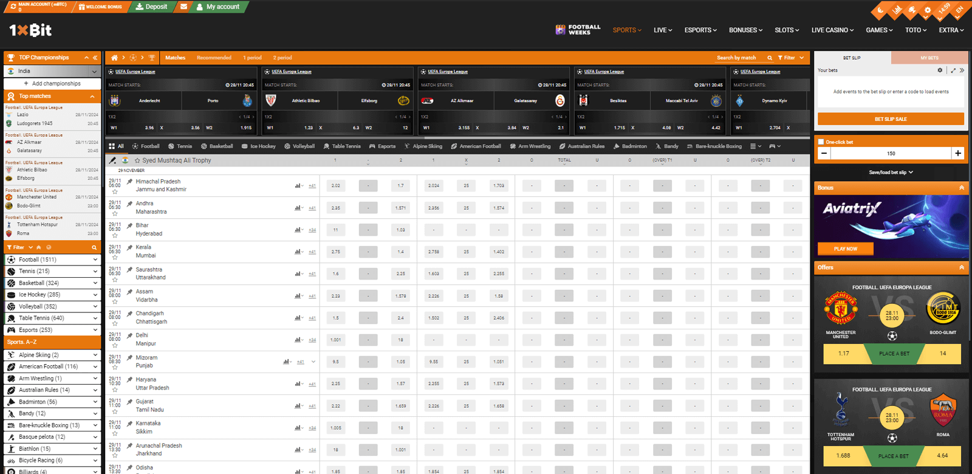Switch to the 2 period tab

tap(282, 58)
